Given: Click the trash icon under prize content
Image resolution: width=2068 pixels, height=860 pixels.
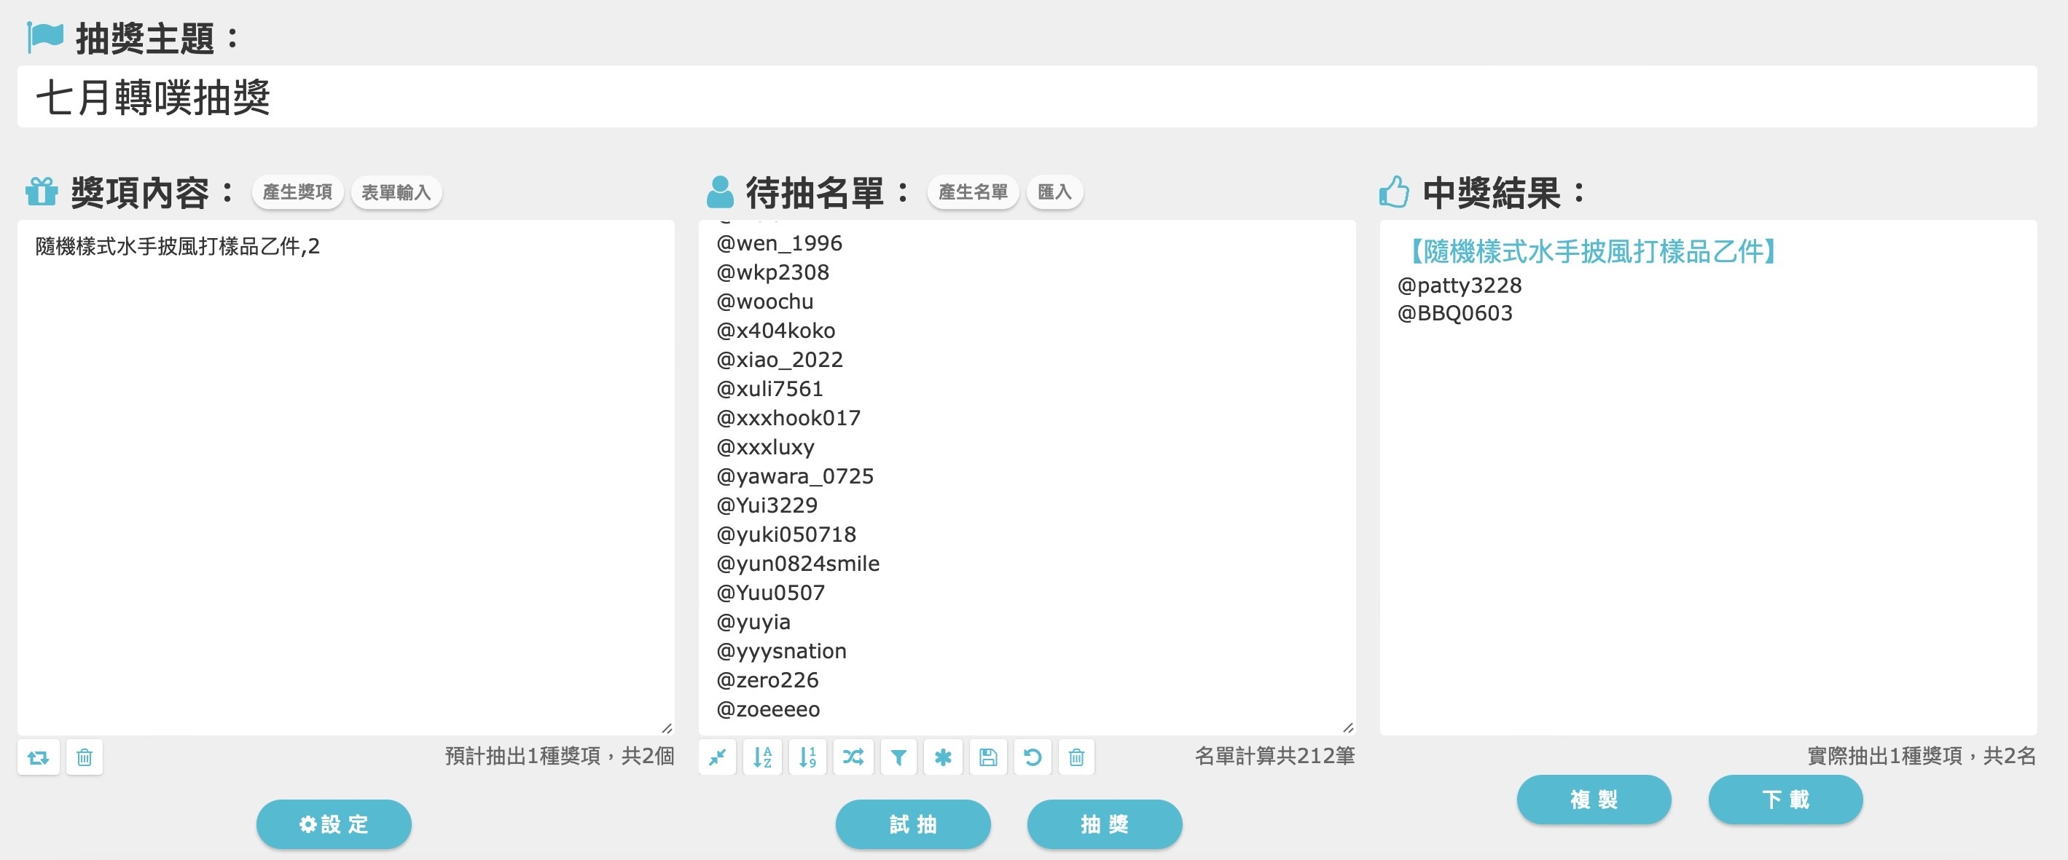Looking at the screenshot, I should 85,757.
